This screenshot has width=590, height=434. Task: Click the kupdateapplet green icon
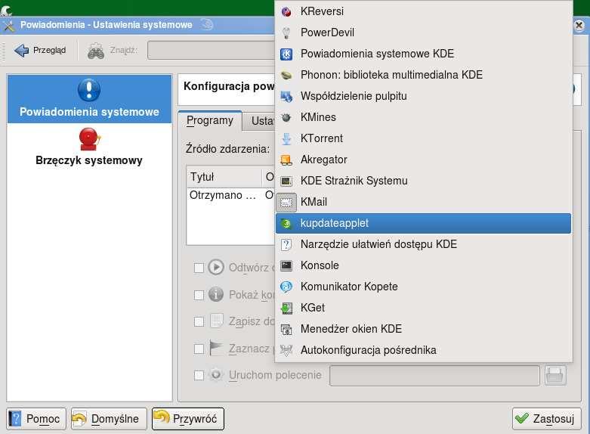286,223
